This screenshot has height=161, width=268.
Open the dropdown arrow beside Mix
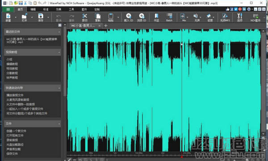point(188,17)
